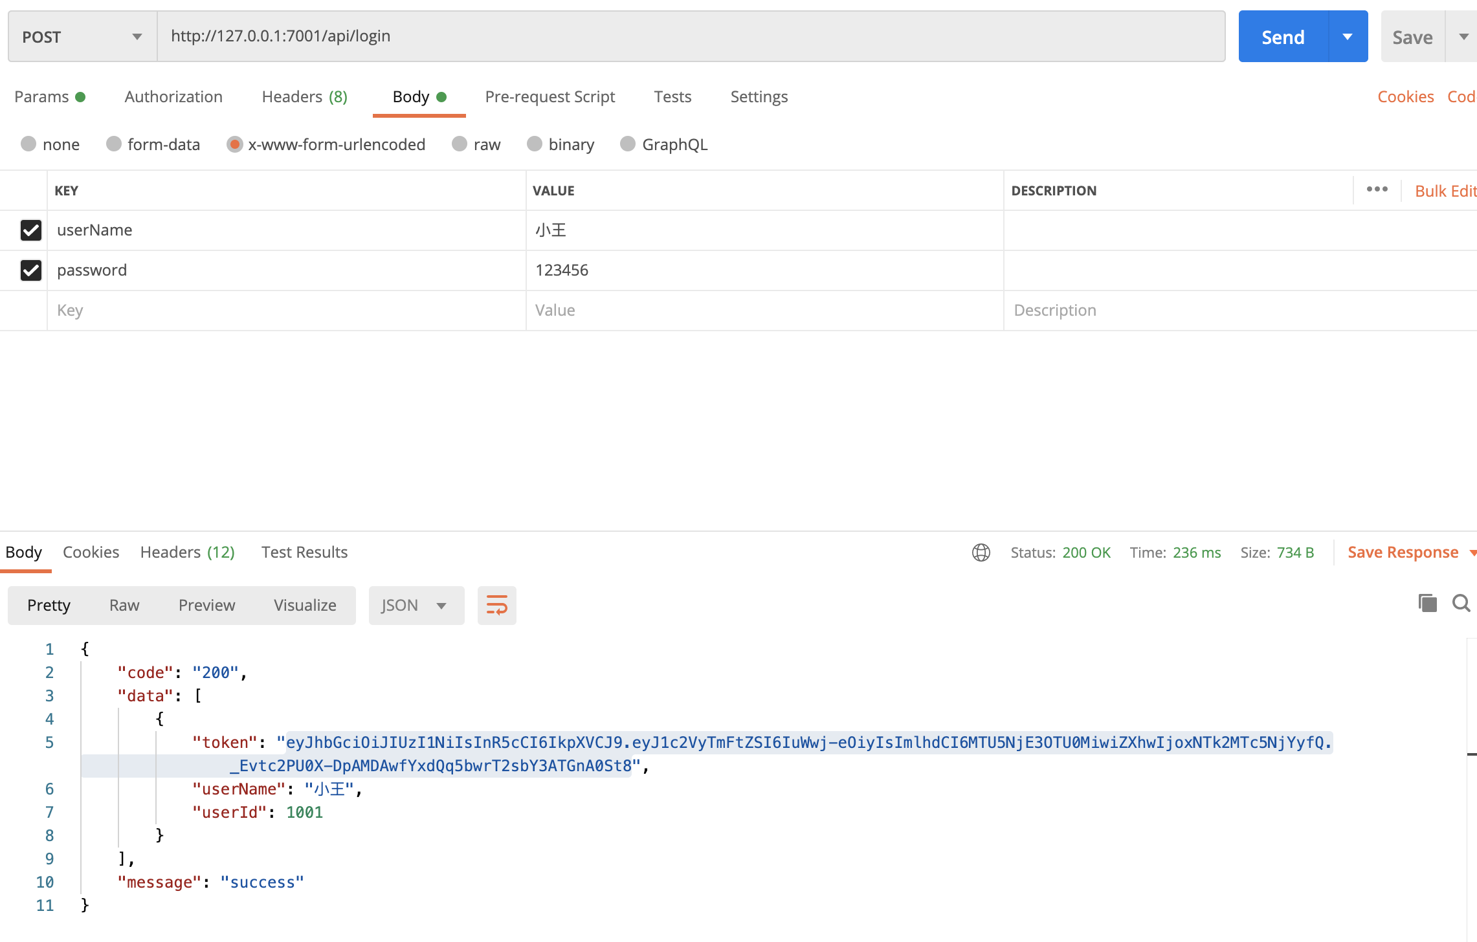Open the JSON format dropdown
Screen dimensions: 1477x942
pyautogui.click(x=416, y=606)
